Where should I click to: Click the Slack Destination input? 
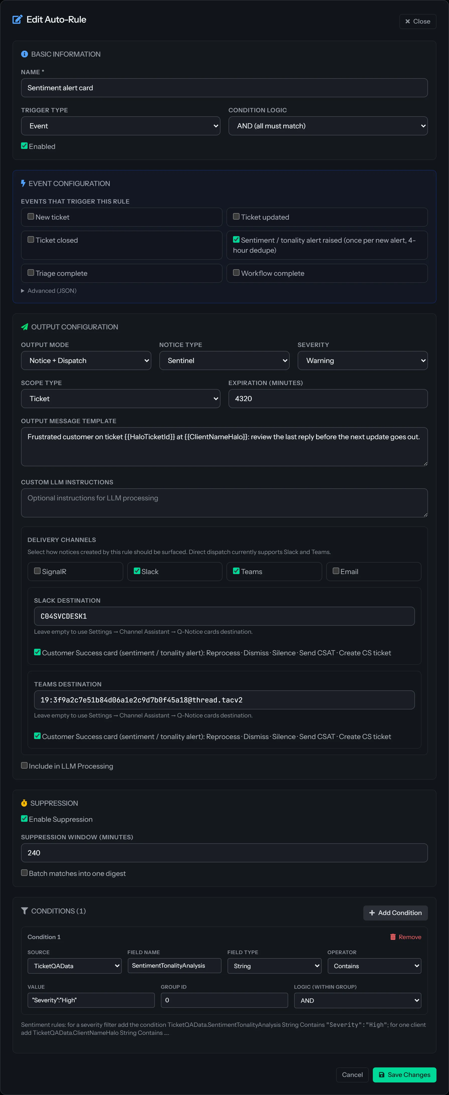pyautogui.click(x=224, y=616)
